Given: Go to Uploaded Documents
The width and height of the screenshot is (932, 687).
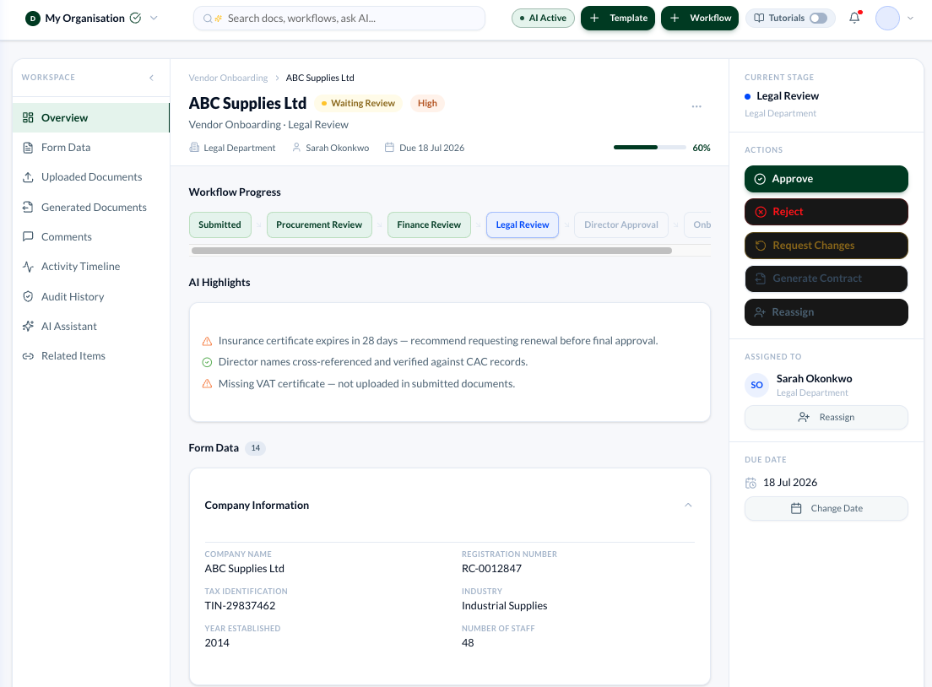Looking at the screenshot, I should [91, 177].
